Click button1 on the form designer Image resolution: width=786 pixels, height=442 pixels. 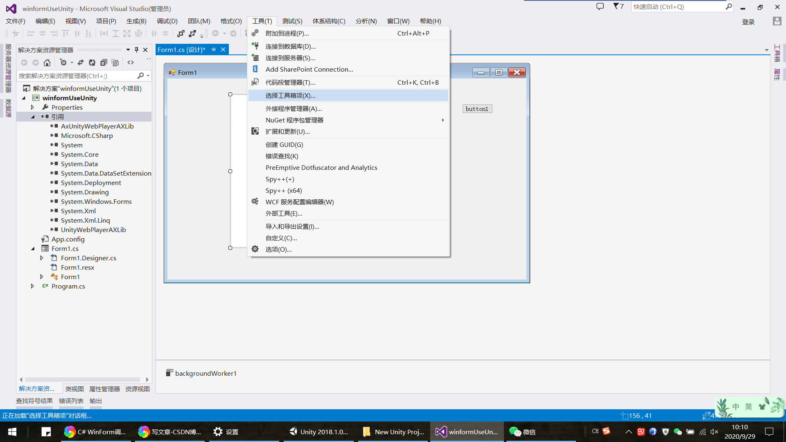point(477,109)
